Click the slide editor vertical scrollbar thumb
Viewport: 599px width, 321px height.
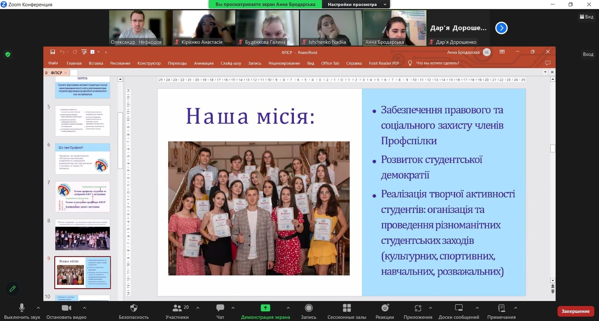click(x=553, y=148)
